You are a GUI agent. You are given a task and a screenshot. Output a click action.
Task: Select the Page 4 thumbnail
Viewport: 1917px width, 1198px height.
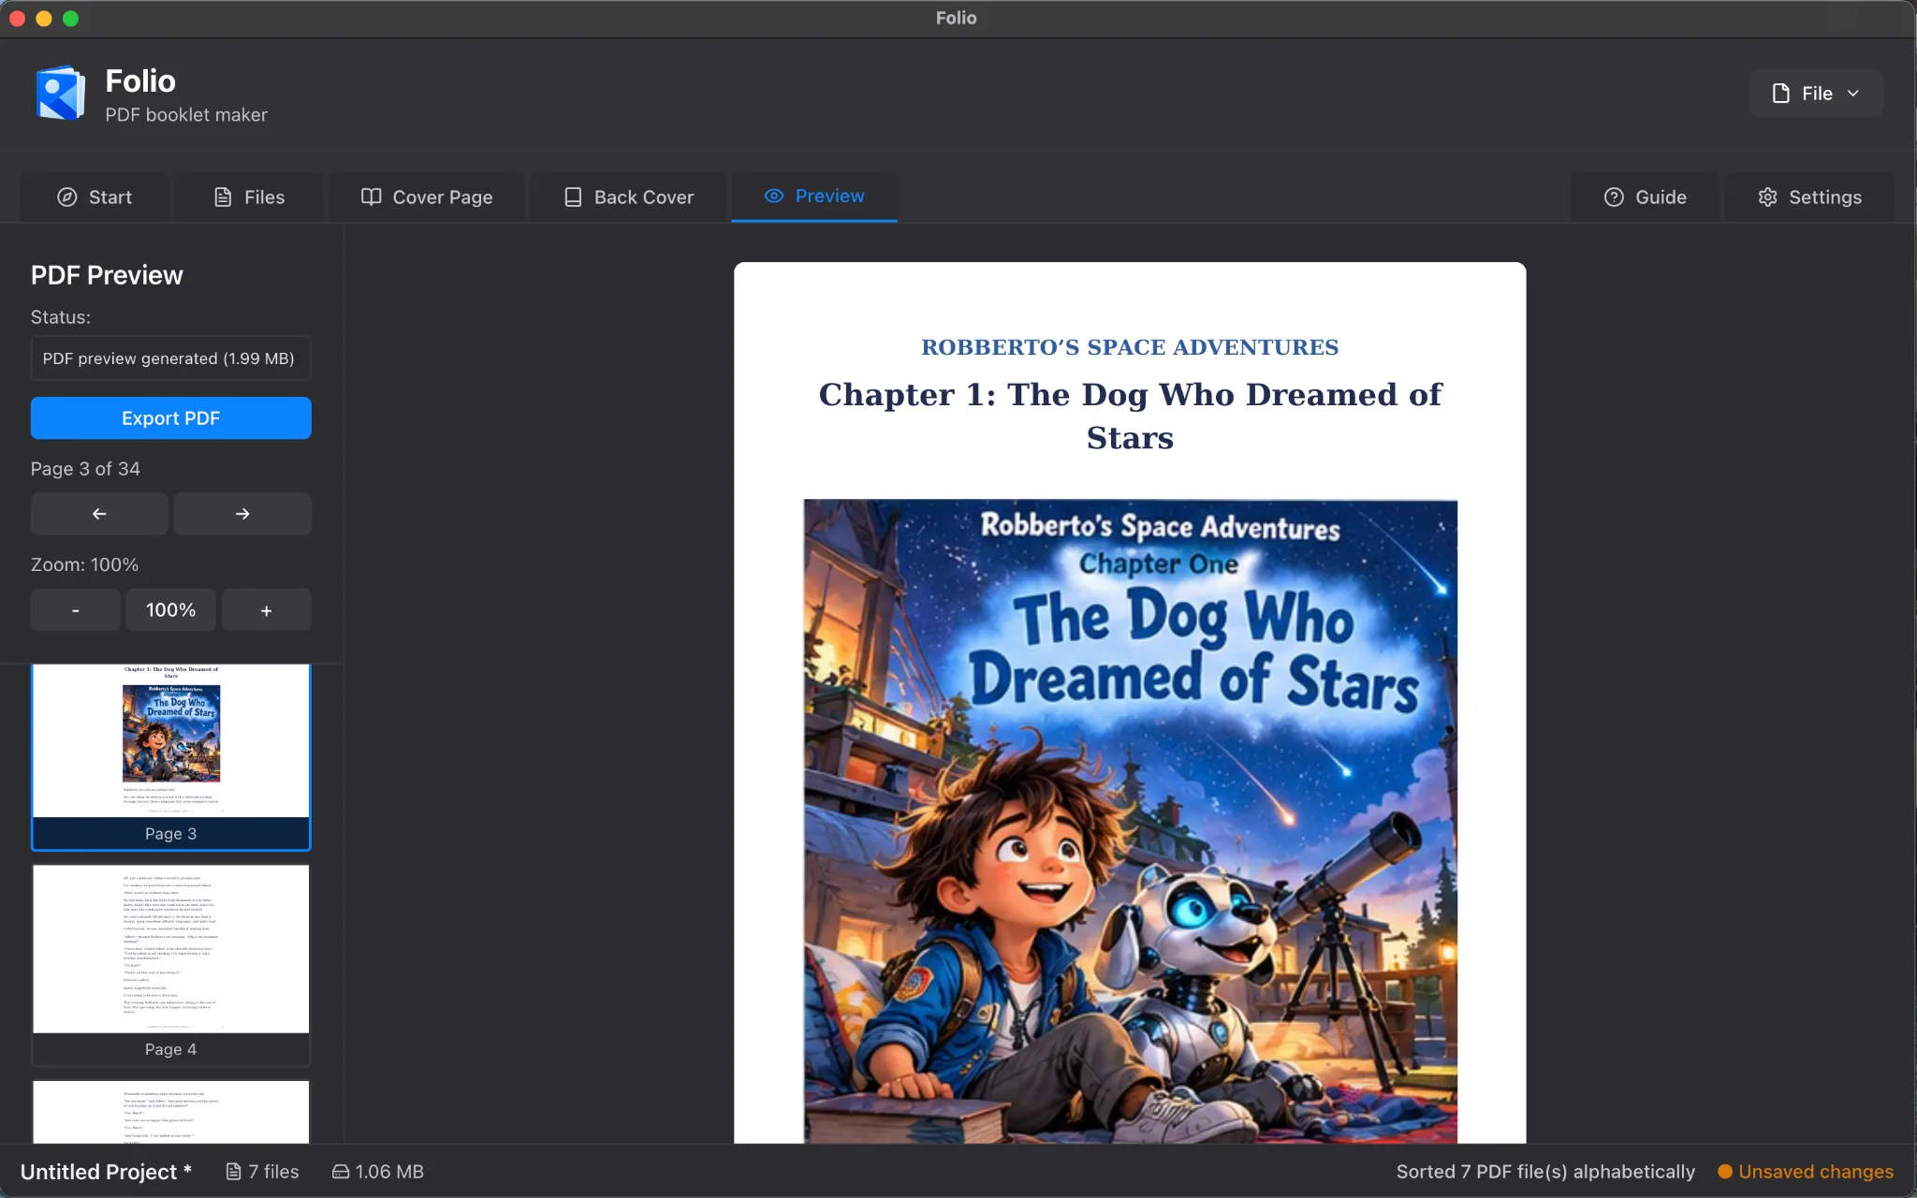tap(171, 965)
